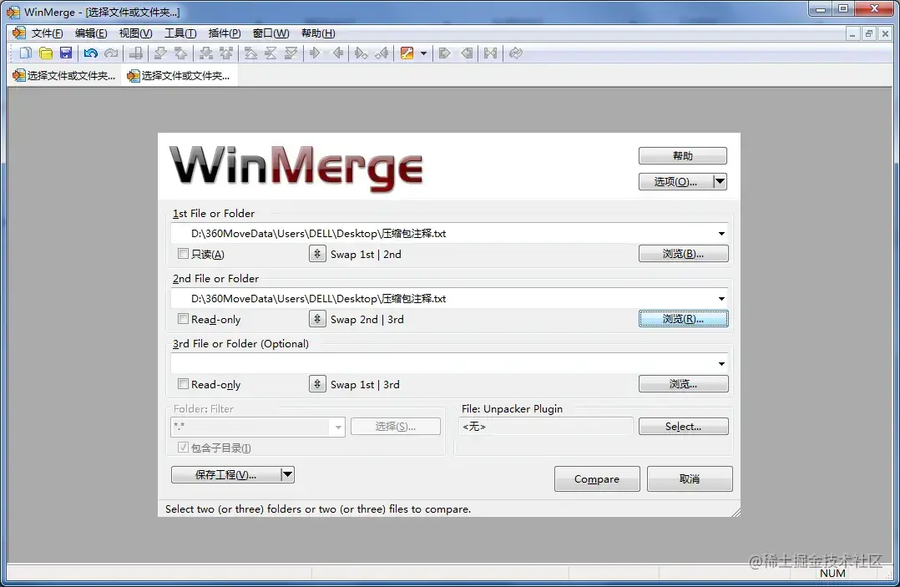Open the 帮助(H) menu
The width and height of the screenshot is (900, 587).
point(318,33)
